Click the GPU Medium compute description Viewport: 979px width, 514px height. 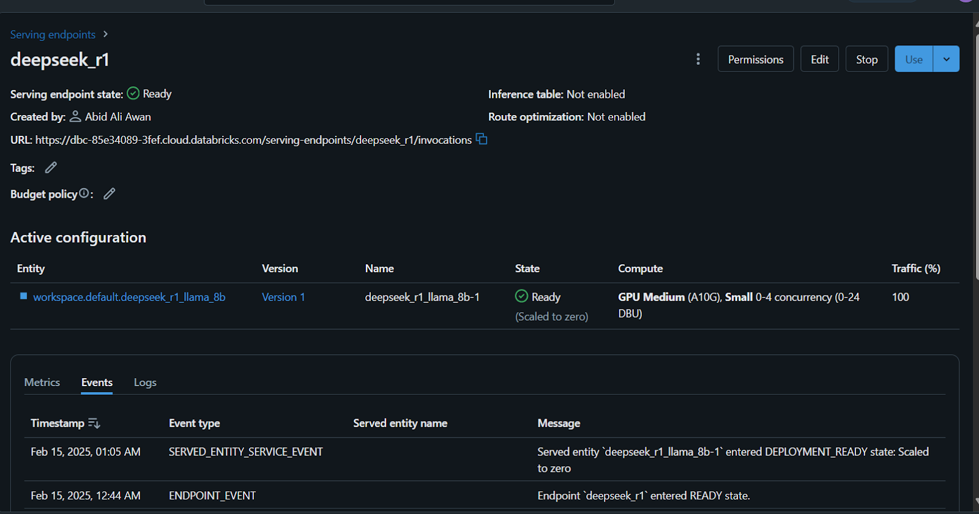(x=739, y=305)
